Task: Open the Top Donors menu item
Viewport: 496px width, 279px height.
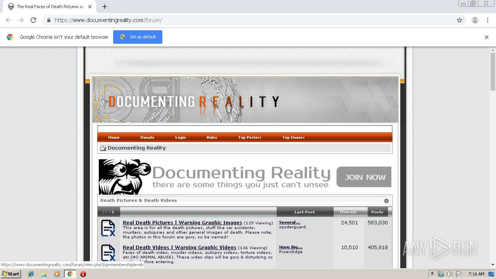Action: [x=293, y=138]
